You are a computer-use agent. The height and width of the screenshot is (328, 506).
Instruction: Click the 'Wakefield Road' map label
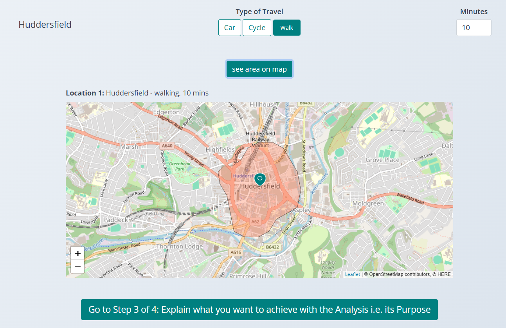point(410,198)
